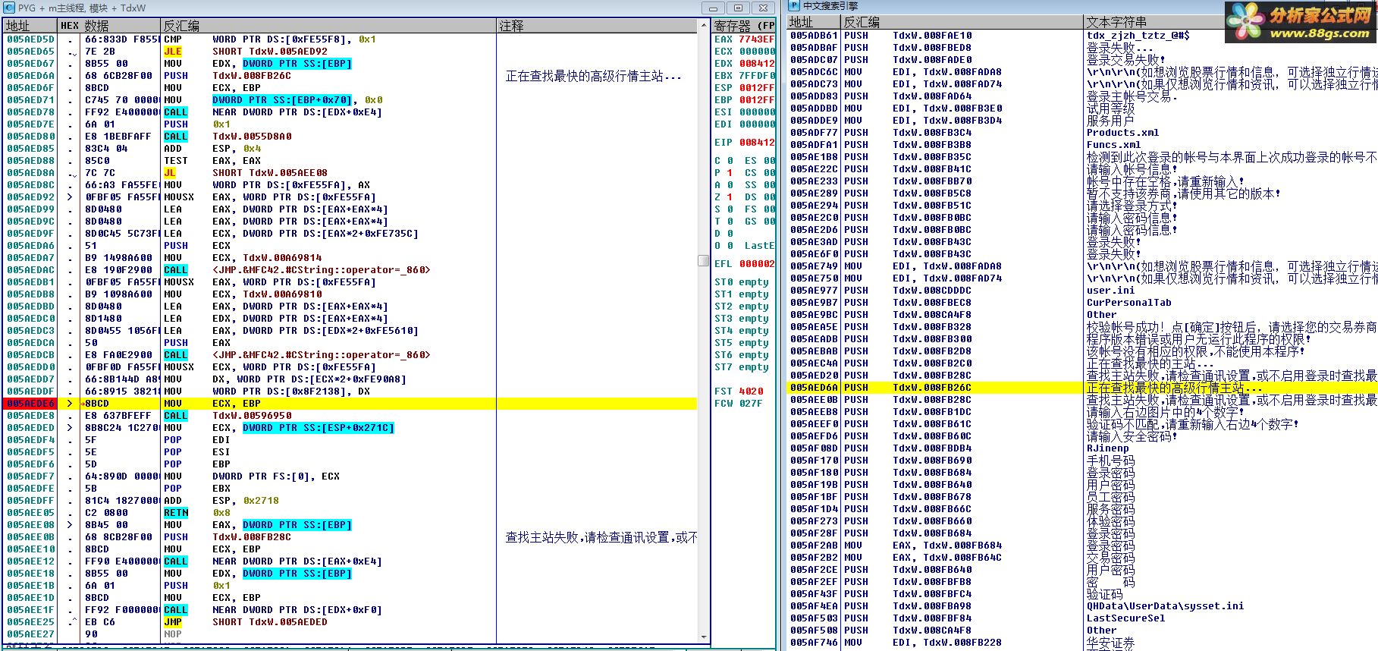Select the CString operator= CALL at 005AEDAC
Screen dimensions: 1378x651
(x=350, y=270)
